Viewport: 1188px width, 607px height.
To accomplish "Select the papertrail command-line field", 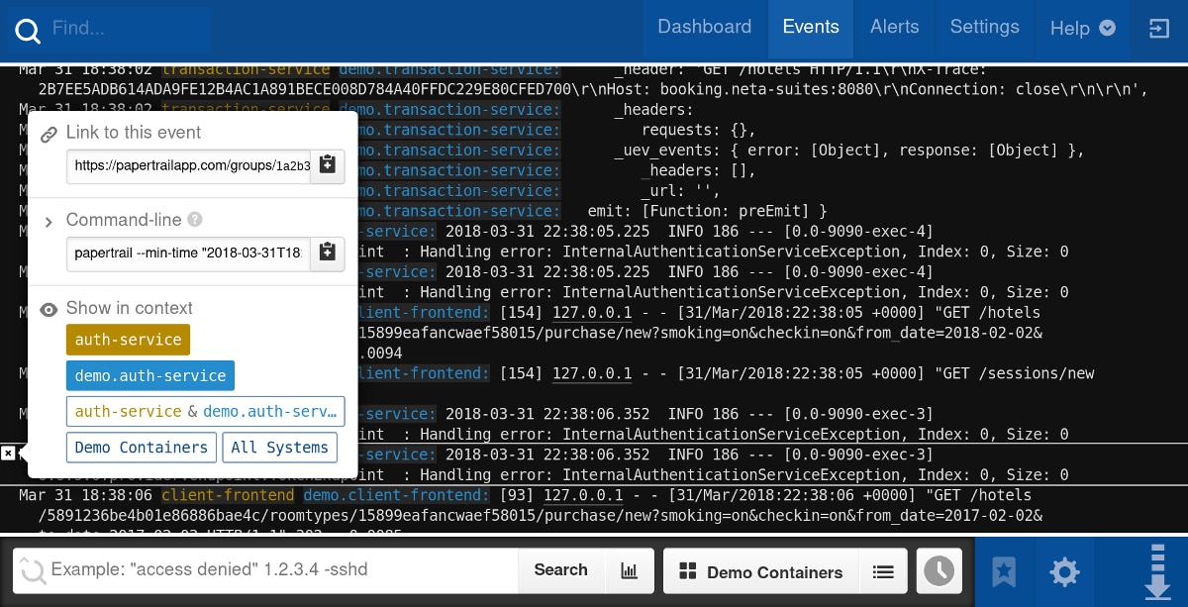I will (x=189, y=253).
